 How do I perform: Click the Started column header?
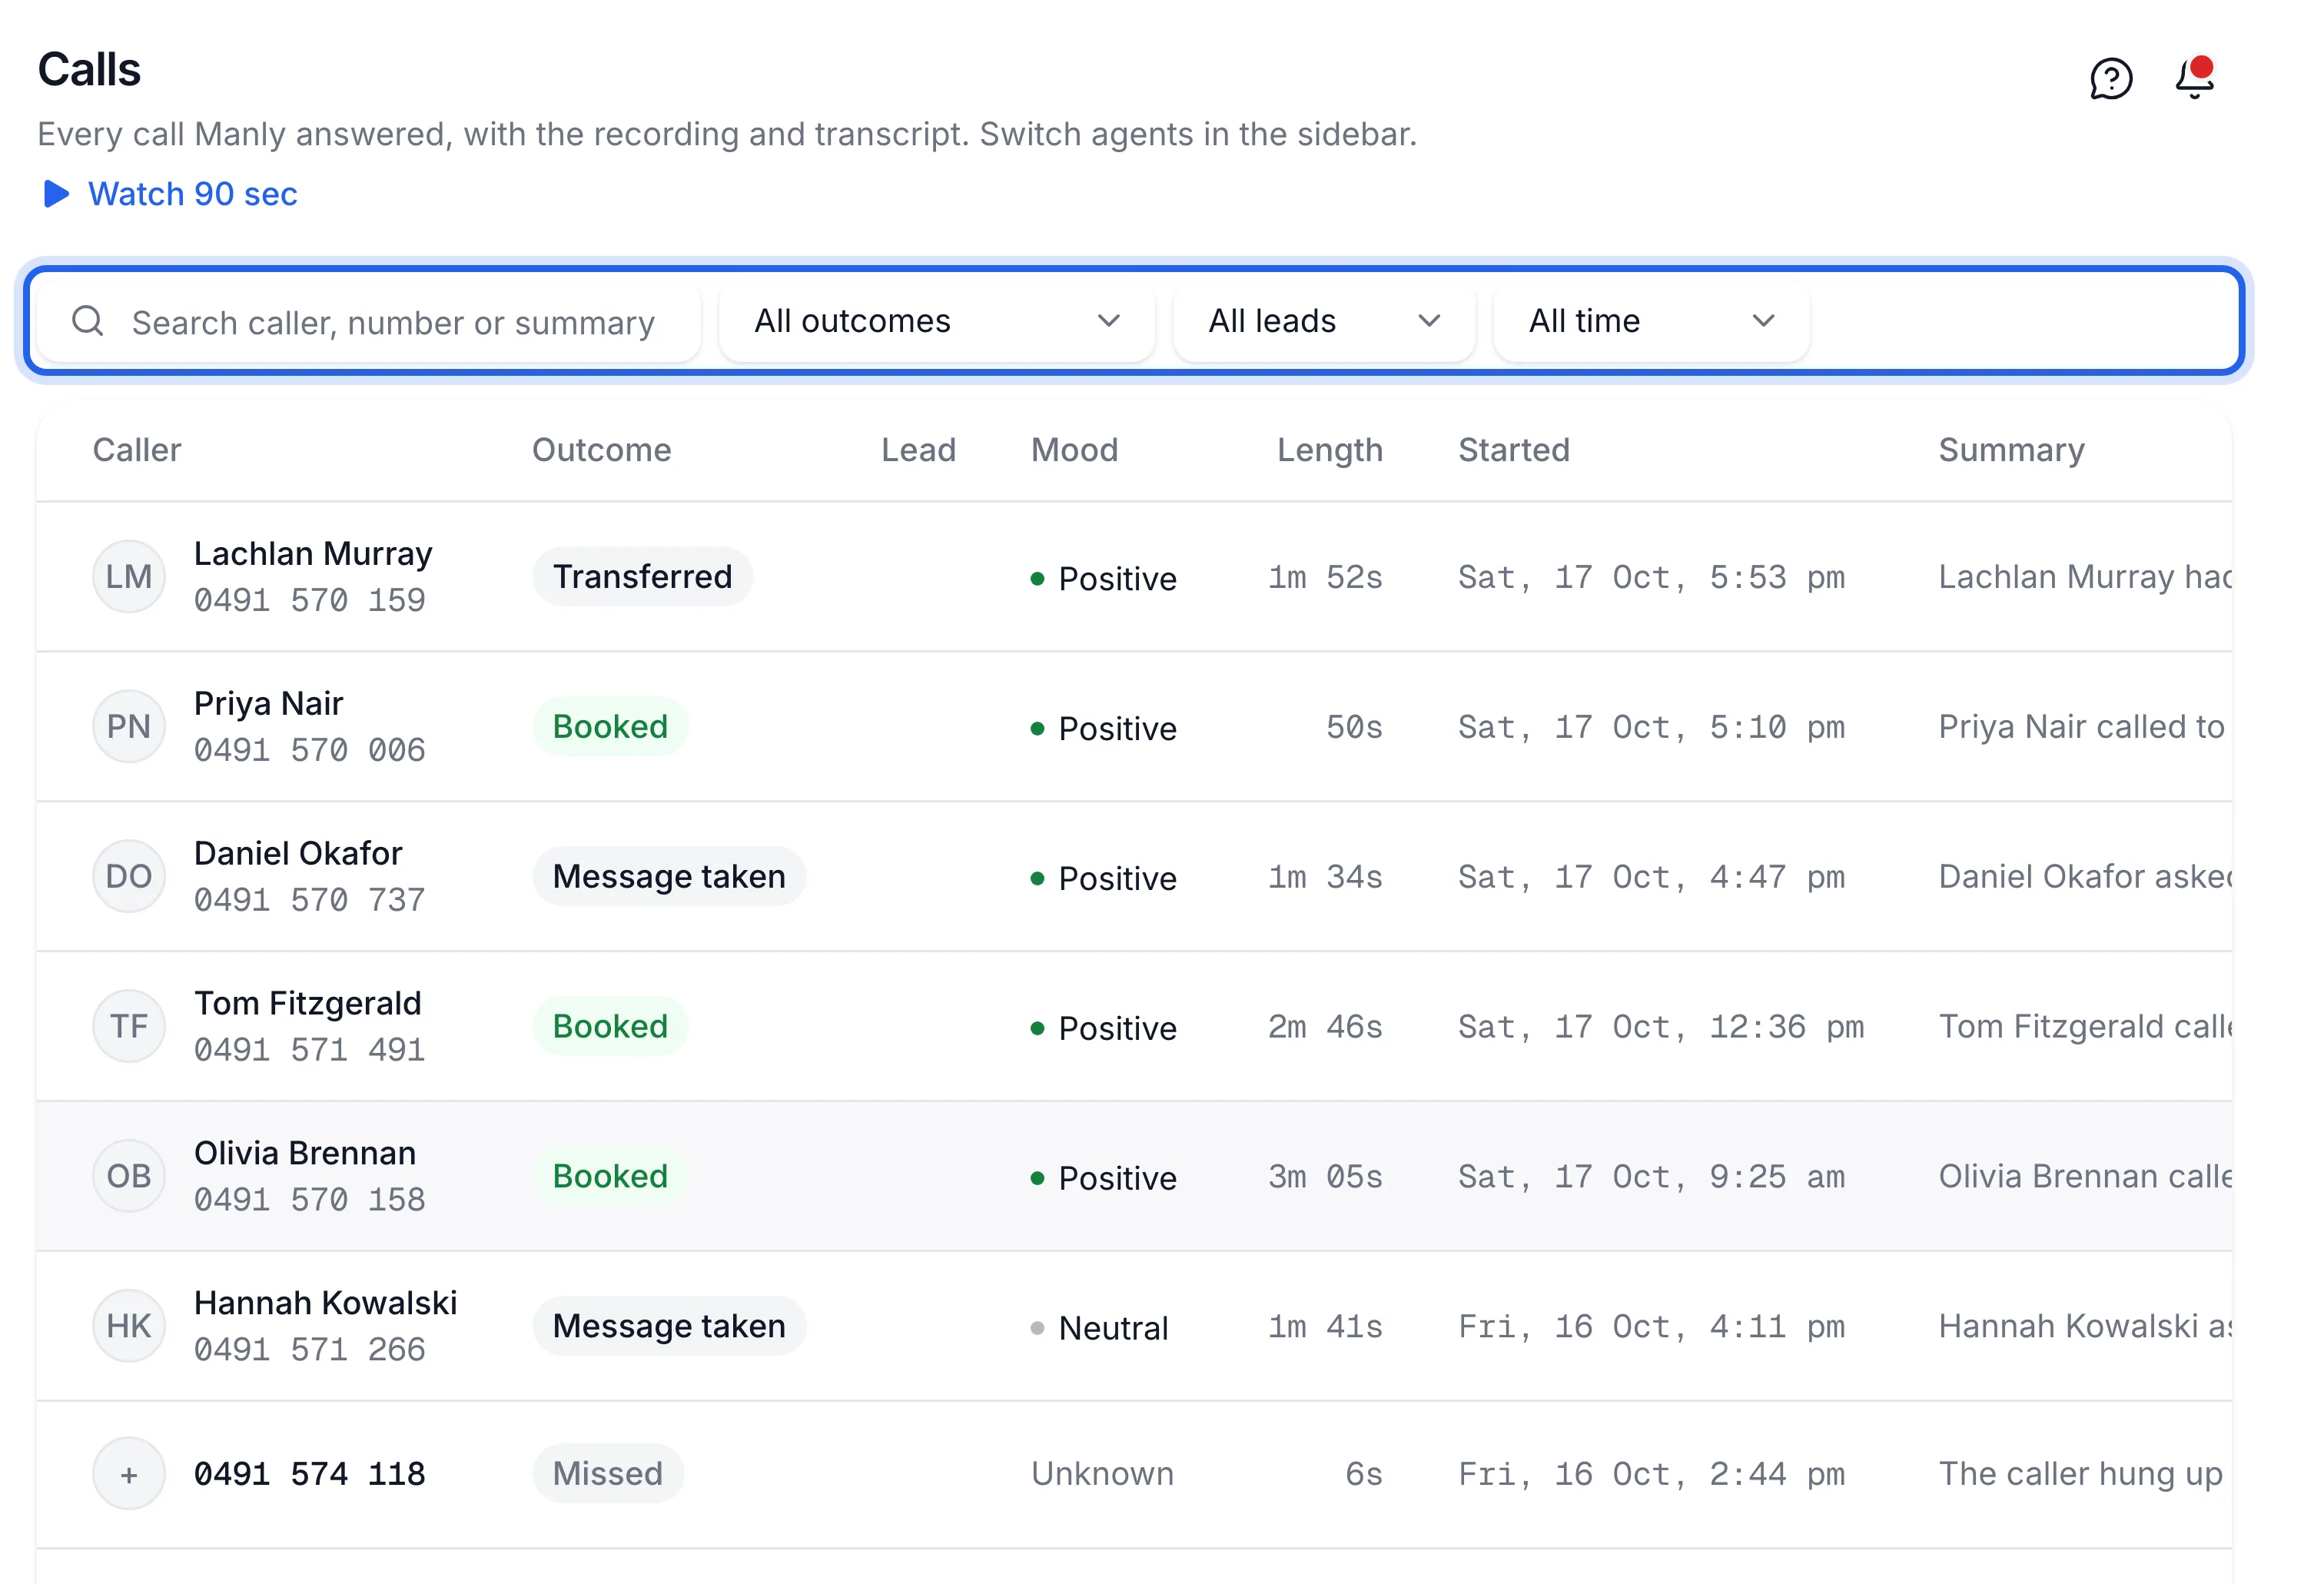(x=1514, y=450)
